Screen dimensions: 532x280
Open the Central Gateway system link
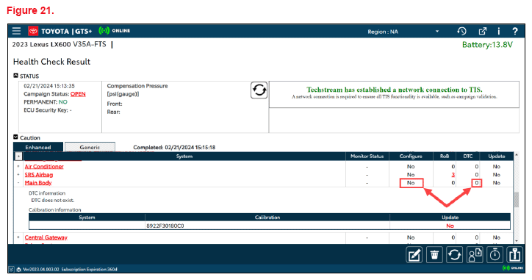pos(46,237)
